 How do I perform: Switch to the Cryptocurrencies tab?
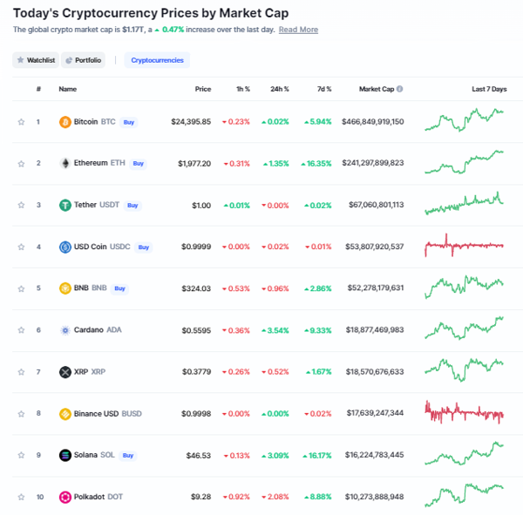157,60
